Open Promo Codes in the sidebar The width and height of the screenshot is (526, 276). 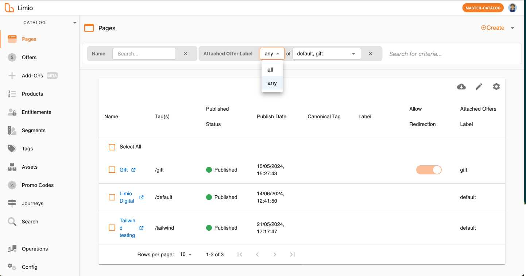pos(38,185)
